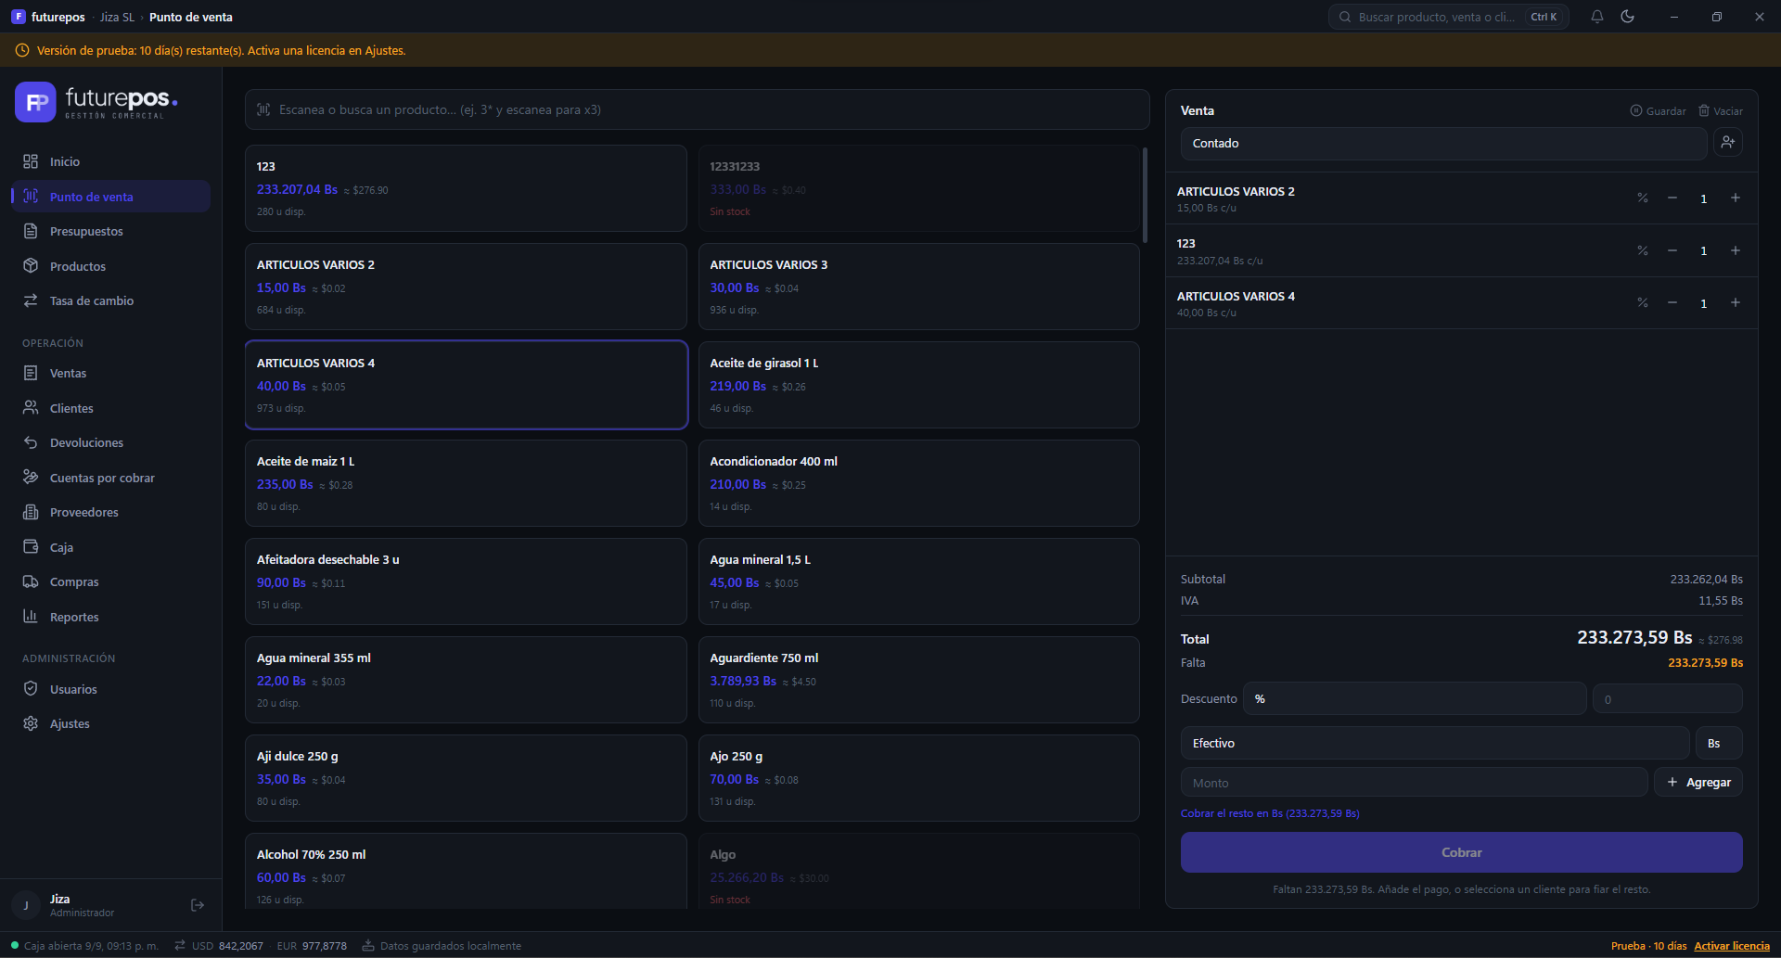Toggle dark mode moon icon
This screenshot has height=958, width=1781.
tap(1628, 17)
